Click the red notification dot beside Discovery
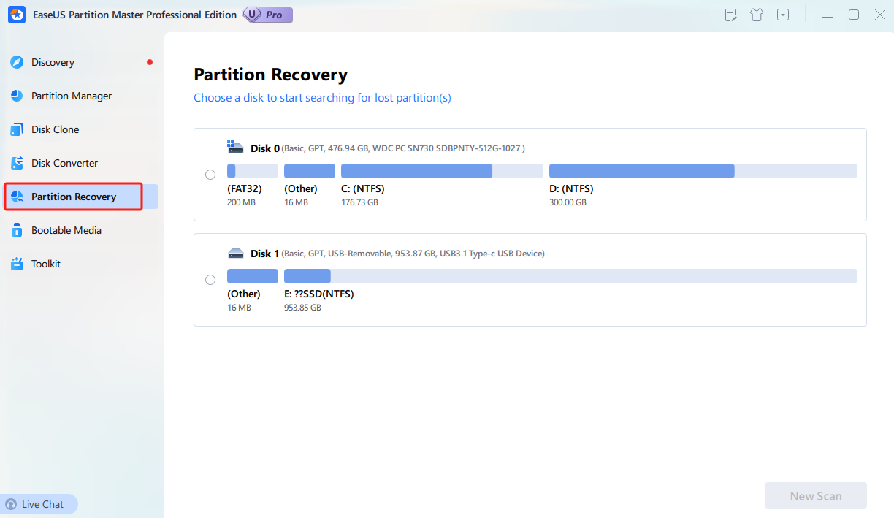Image resolution: width=894 pixels, height=518 pixels. pos(150,62)
